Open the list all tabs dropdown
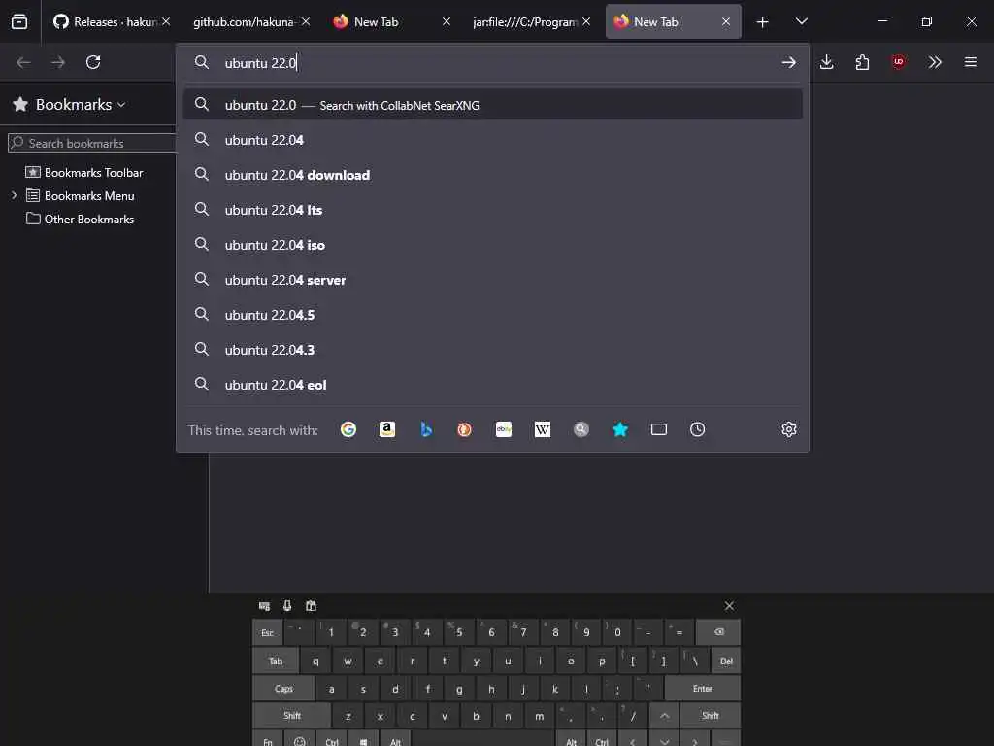994x746 pixels. pos(801,22)
